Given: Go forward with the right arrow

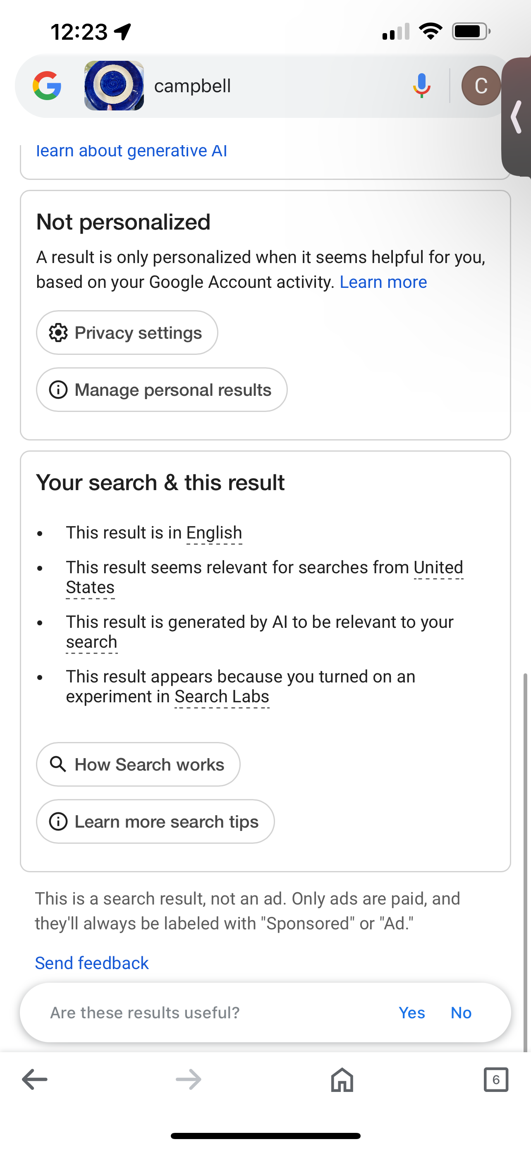Looking at the screenshot, I should click(x=189, y=1080).
